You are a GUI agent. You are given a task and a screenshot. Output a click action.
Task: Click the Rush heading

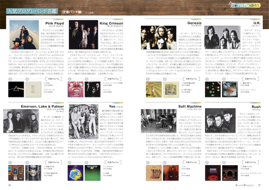click(256, 107)
